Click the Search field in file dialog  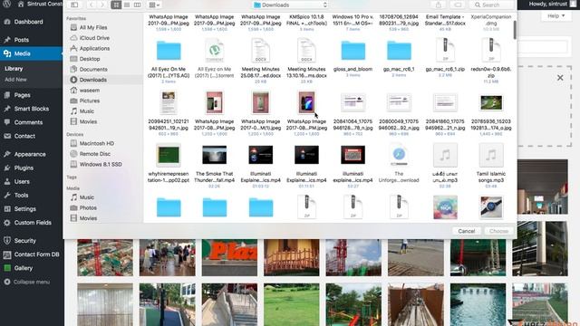(492, 5)
